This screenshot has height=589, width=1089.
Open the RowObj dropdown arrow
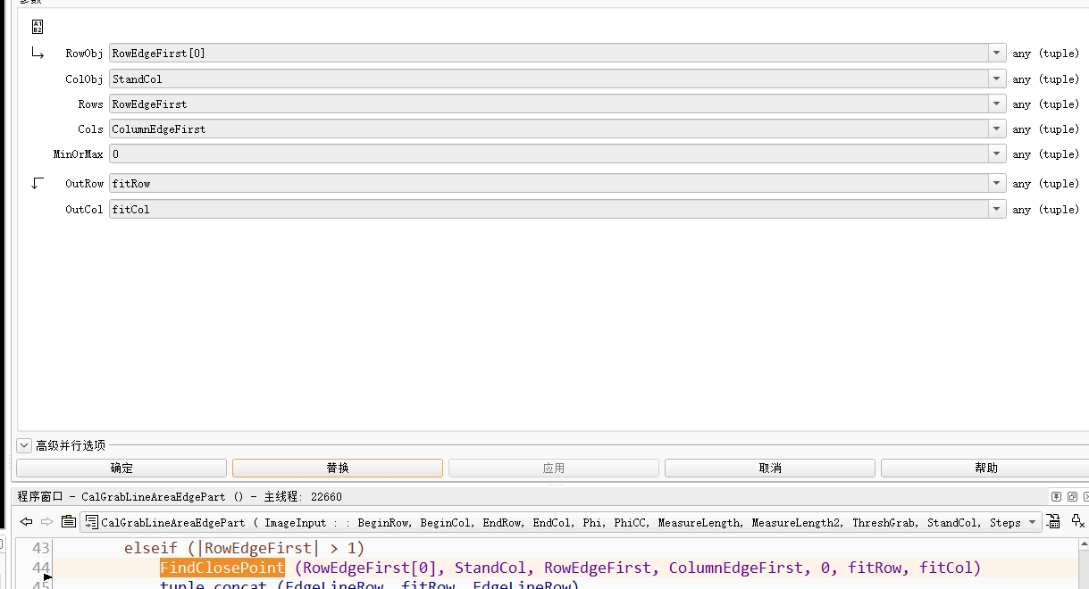[x=996, y=54]
